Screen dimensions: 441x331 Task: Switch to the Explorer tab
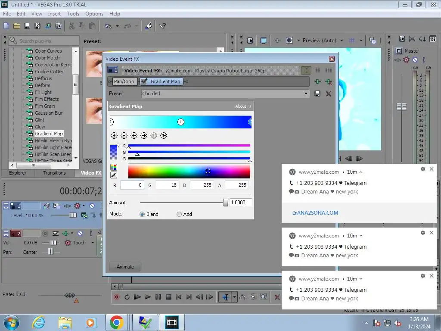coord(18,173)
